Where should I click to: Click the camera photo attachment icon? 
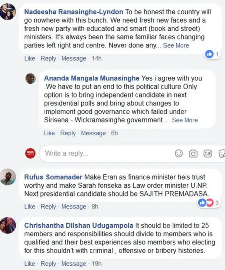click(x=193, y=154)
